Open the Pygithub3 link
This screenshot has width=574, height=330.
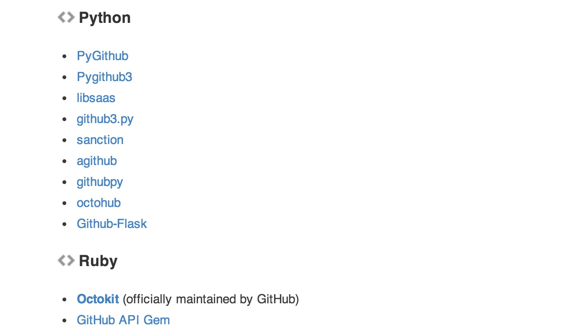tap(104, 77)
